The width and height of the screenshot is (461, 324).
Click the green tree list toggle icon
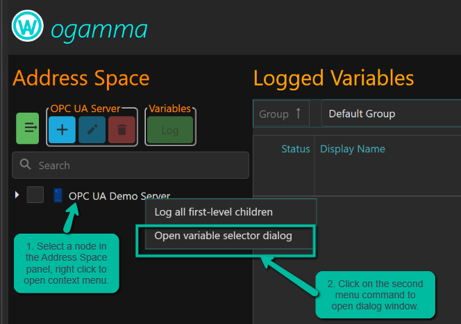coord(28,128)
